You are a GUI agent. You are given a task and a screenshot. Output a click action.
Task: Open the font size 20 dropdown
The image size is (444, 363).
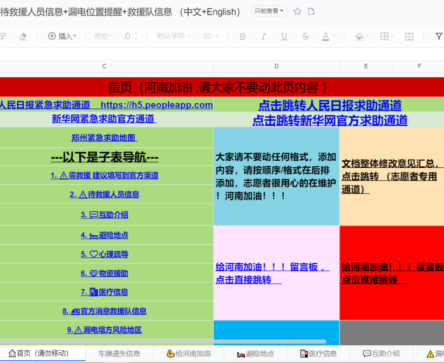pyautogui.click(x=211, y=36)
